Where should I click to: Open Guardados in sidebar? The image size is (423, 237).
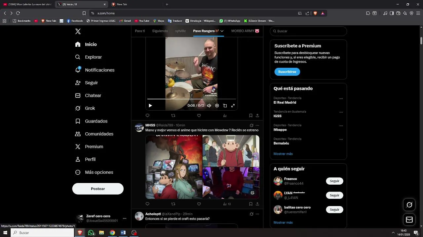(x=92, y=121)
